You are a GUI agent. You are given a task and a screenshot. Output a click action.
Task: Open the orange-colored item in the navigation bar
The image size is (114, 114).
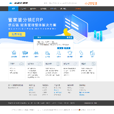coord(78,9)
